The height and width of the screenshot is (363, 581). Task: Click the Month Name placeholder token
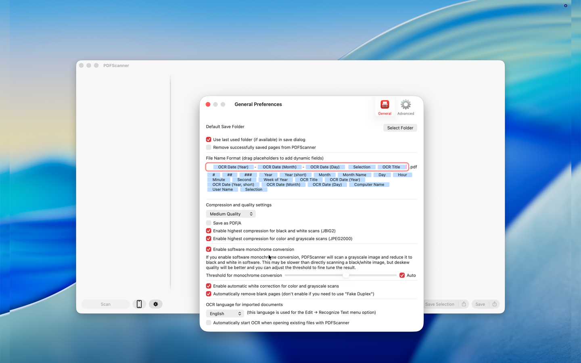click(x=355, y=175)
